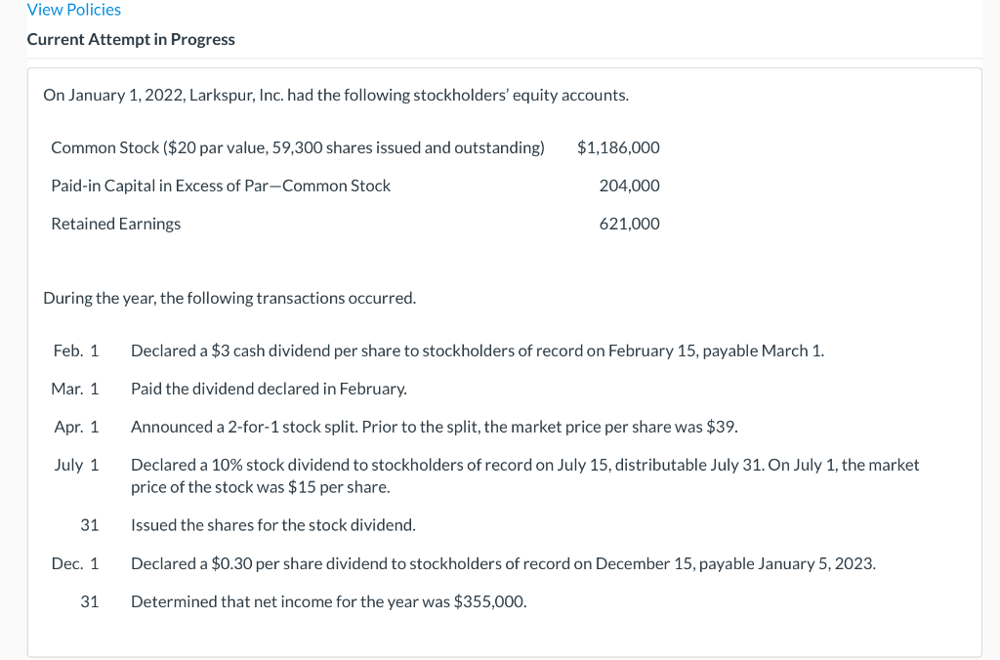This screenshot has height=660, width=1000.
Task: Click the Feb. 1 date entry
Action: pos(76,351)
